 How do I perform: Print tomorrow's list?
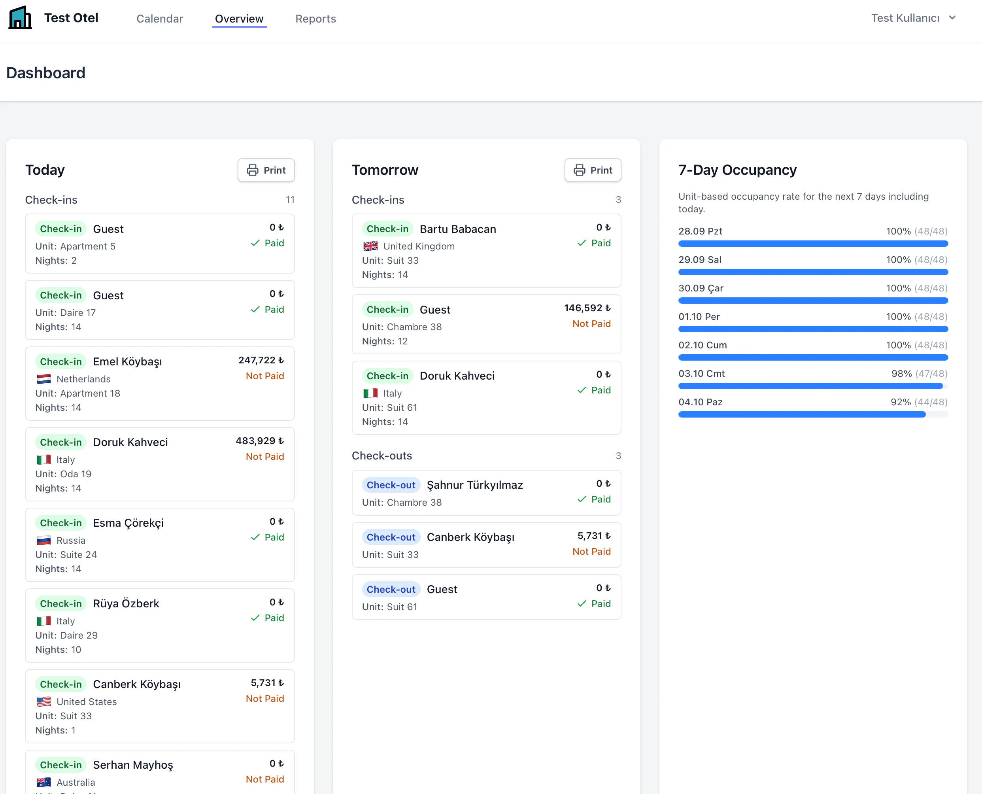pos(593,170)
